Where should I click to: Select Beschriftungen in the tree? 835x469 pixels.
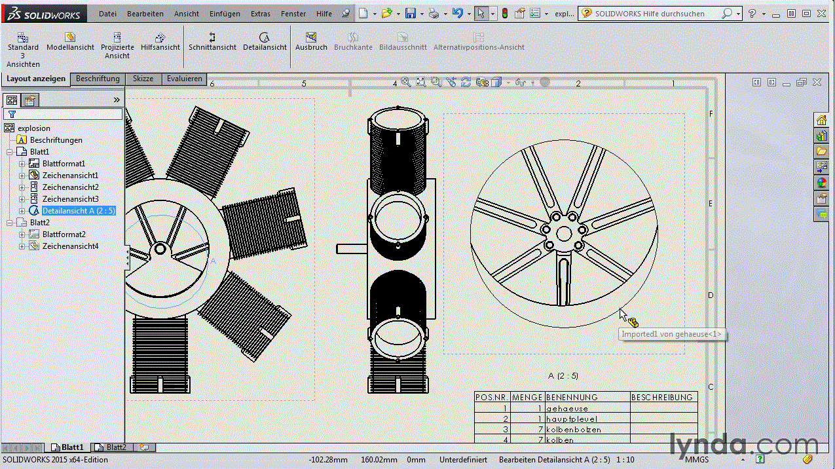click(56, 140)
